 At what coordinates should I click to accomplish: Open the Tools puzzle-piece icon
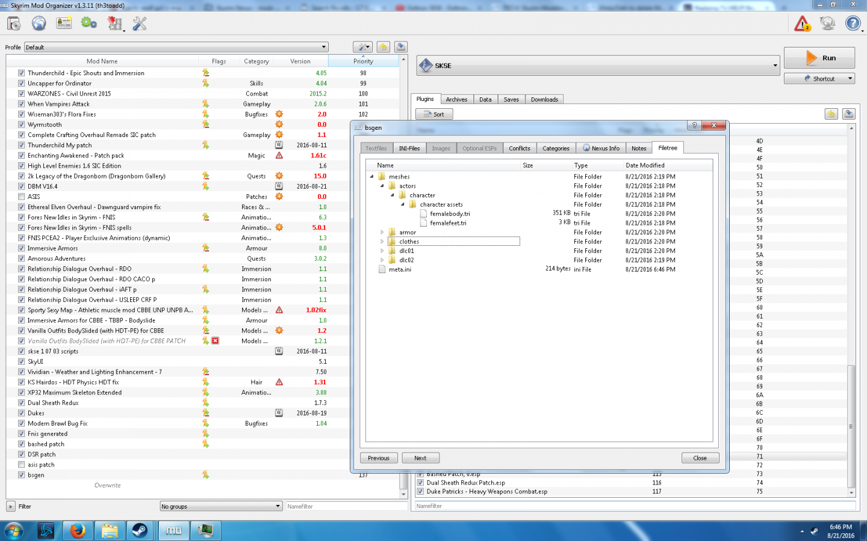click(x=115, y=23)
